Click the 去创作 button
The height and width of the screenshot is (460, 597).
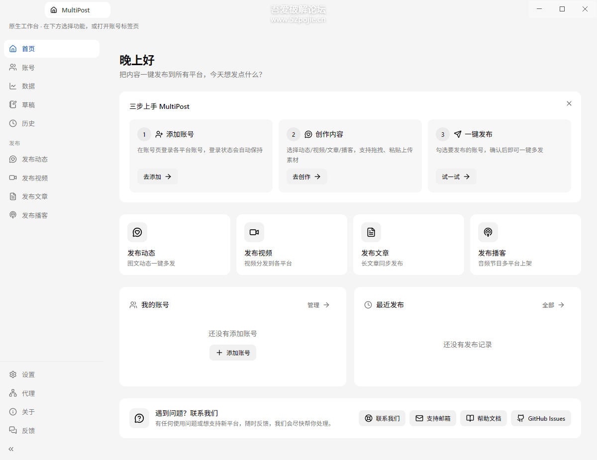coord(306,177)
